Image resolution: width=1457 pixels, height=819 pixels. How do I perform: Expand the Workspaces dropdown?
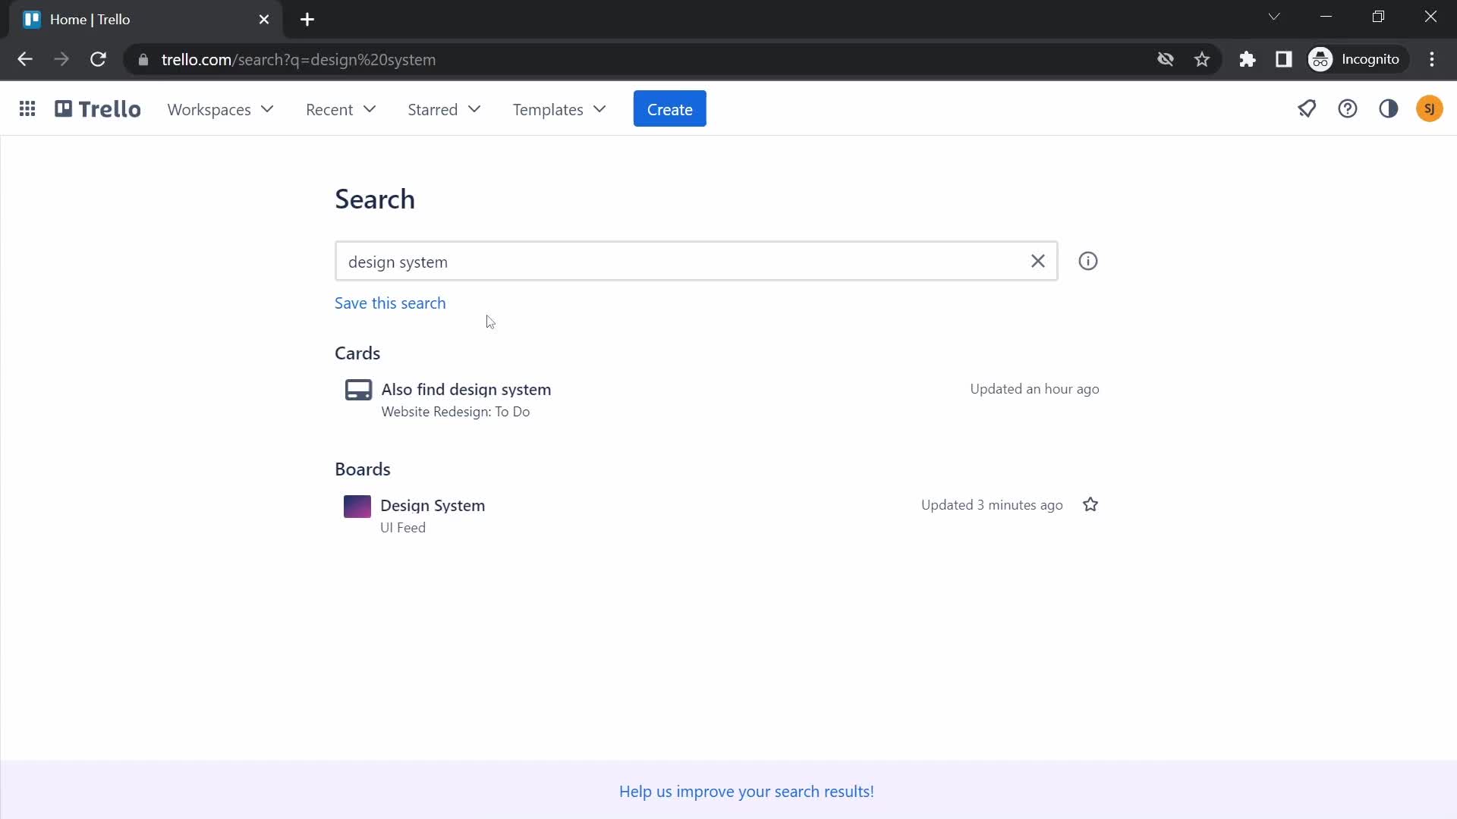coord(220,109)
